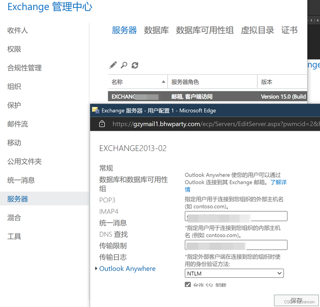This screenshot has height=307, width=320.
Task: Select the highlighted 服务器 sidebar item
Action: click(x=45, y=198)
